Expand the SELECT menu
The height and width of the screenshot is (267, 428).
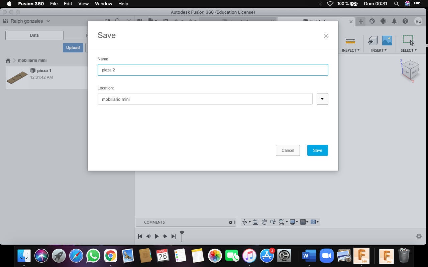pyautogui.click(x=409, y=50)
